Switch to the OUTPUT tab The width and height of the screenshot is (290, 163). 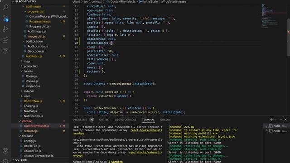coord(104,120)
